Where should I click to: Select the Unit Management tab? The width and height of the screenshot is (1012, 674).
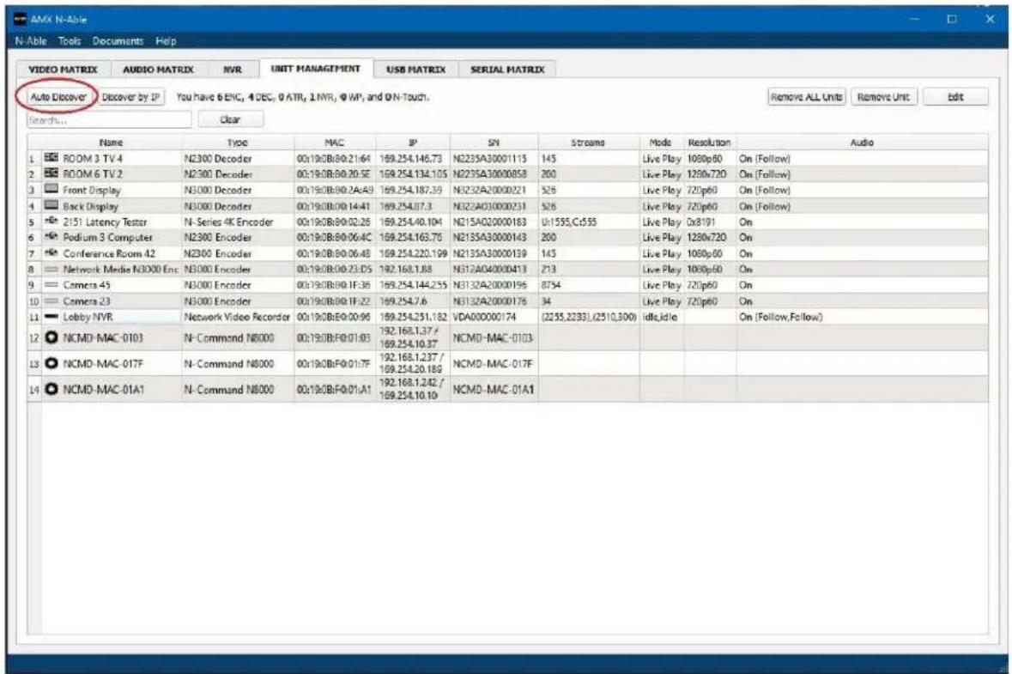point(316,69)
